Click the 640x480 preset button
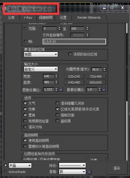Screen dimensions: 130x178 74,82
